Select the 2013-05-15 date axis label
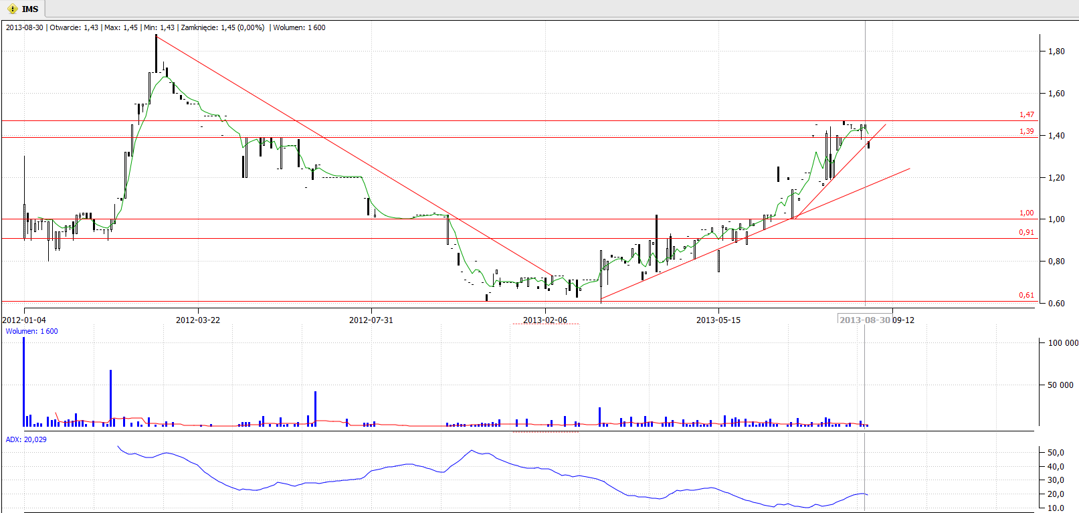 718,320
